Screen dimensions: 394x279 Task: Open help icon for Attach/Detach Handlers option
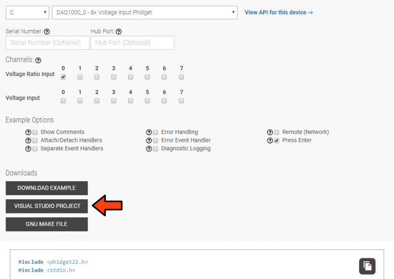pyautogui.click(x=28, y=140)
